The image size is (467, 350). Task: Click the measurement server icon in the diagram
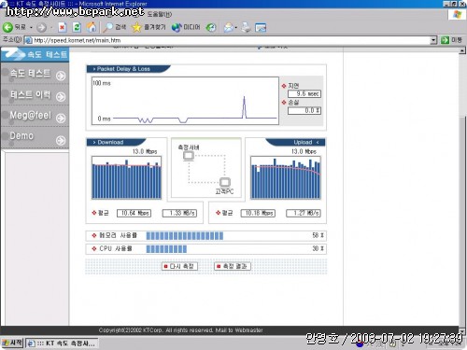pyautogui.click(x=189, y=156)
